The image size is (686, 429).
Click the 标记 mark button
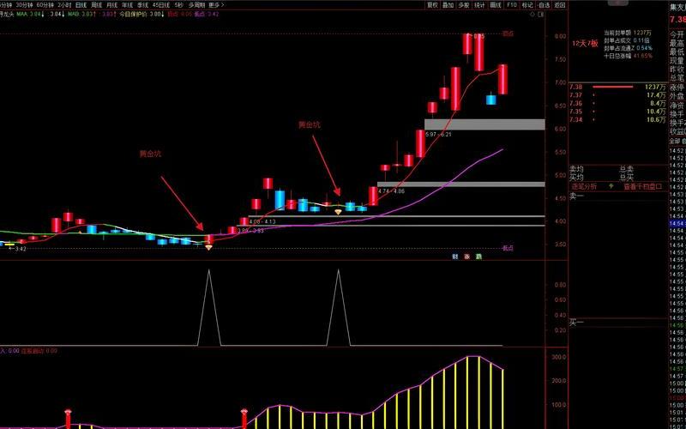pyautogui.click(x=527, y=5)
